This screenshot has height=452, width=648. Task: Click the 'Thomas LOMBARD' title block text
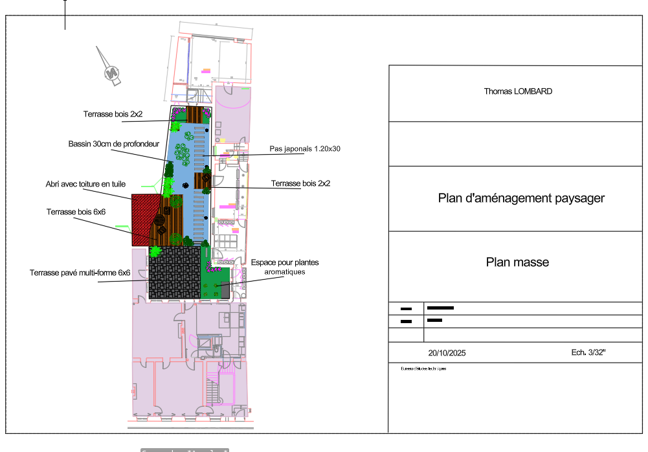click(518, 91)
